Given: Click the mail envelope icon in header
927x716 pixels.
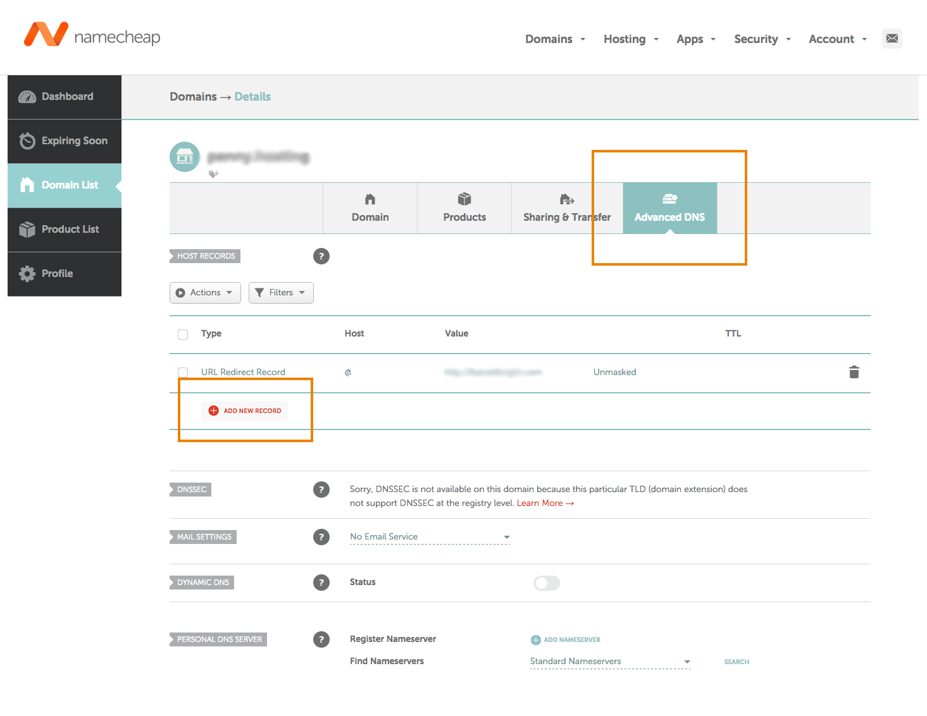Looking at the screenshot, I should coord(892,39).
